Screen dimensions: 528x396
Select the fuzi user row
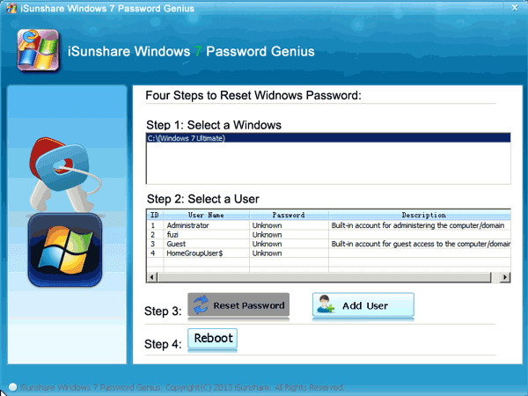(x=328, y=235)
